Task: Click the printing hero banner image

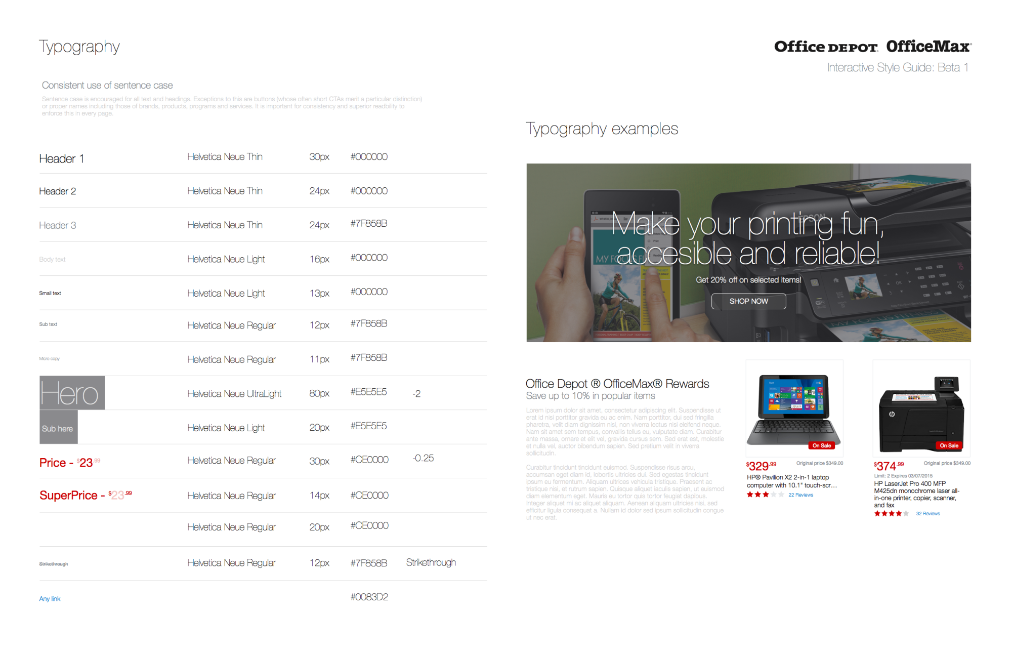Action: coord(748,253)
